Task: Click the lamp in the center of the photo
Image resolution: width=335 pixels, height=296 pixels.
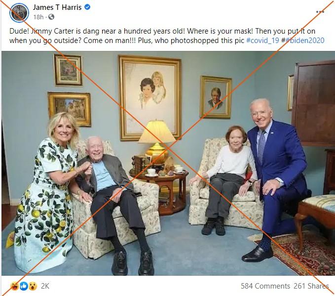Action: tap(157, 140)
